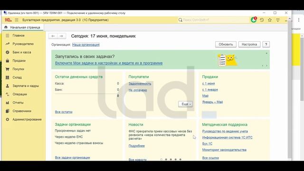The width and height of the screenshot is (304, 171).
Task: Open the Подробнее news link
Action: (x=136, y=146)
